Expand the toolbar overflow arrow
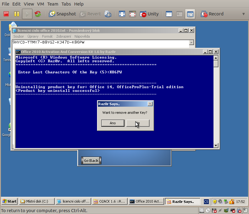The height and width of the screenshot is (214, 249). (x=243, y=14)
